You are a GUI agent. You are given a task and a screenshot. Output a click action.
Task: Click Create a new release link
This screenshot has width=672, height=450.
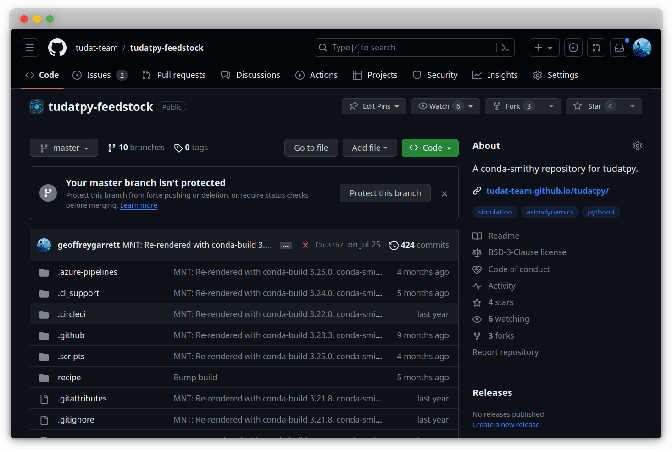pyautogui.click(x=506, y=425)
